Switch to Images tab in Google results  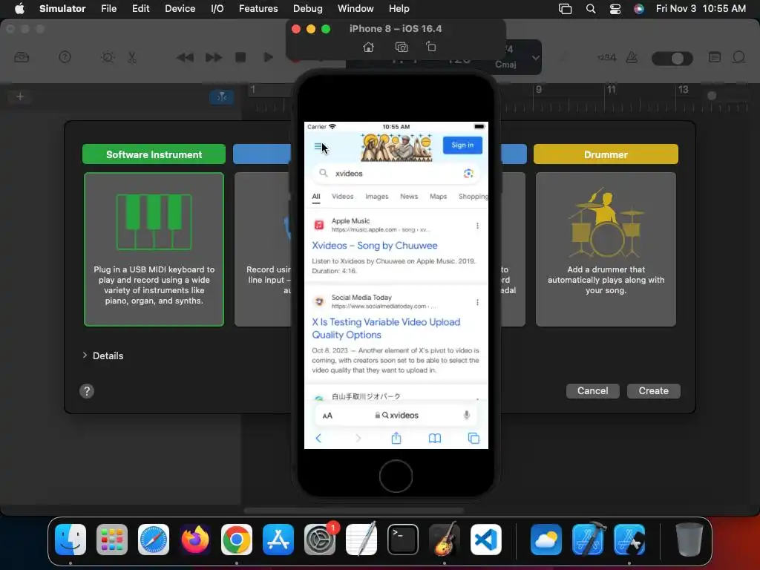click(x=376, y=196)
